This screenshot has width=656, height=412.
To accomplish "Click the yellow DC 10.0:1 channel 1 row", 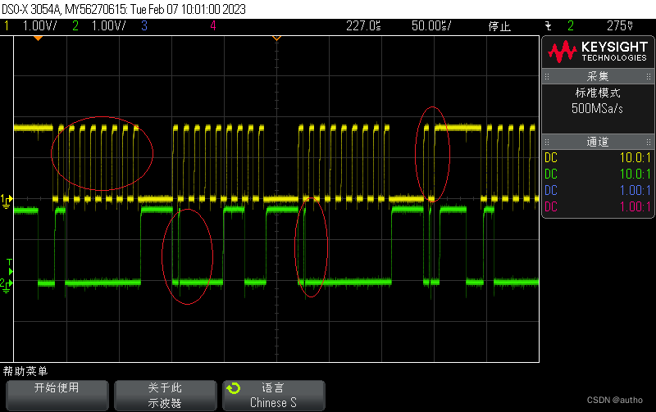I will click(x=598, y=158).
